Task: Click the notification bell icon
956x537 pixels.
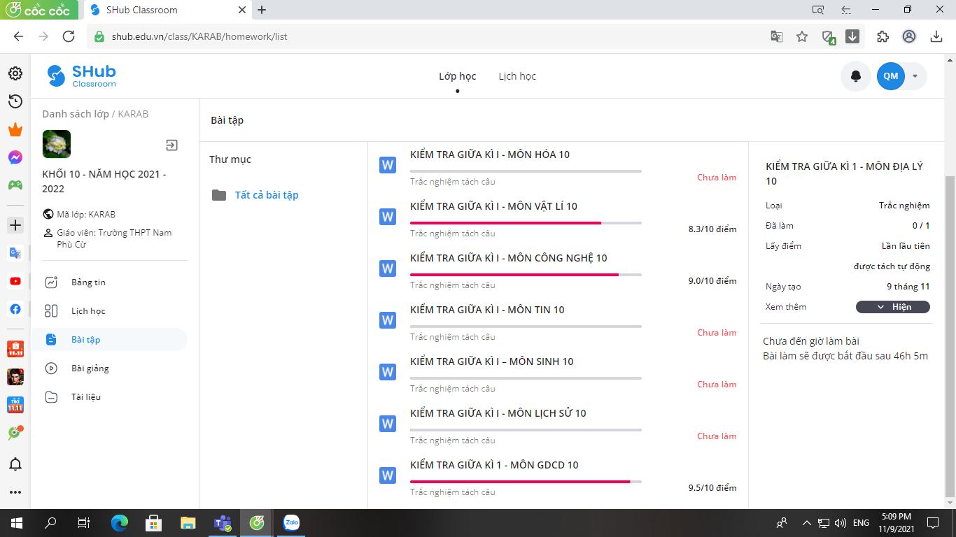Action: pos(855,76)
